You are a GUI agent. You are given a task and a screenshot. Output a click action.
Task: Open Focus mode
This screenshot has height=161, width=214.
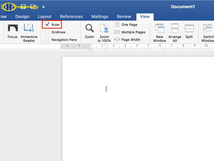tap(12, 31)
